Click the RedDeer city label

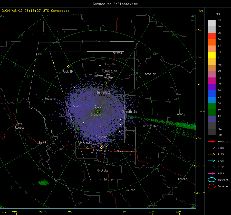tap(109, 77)
